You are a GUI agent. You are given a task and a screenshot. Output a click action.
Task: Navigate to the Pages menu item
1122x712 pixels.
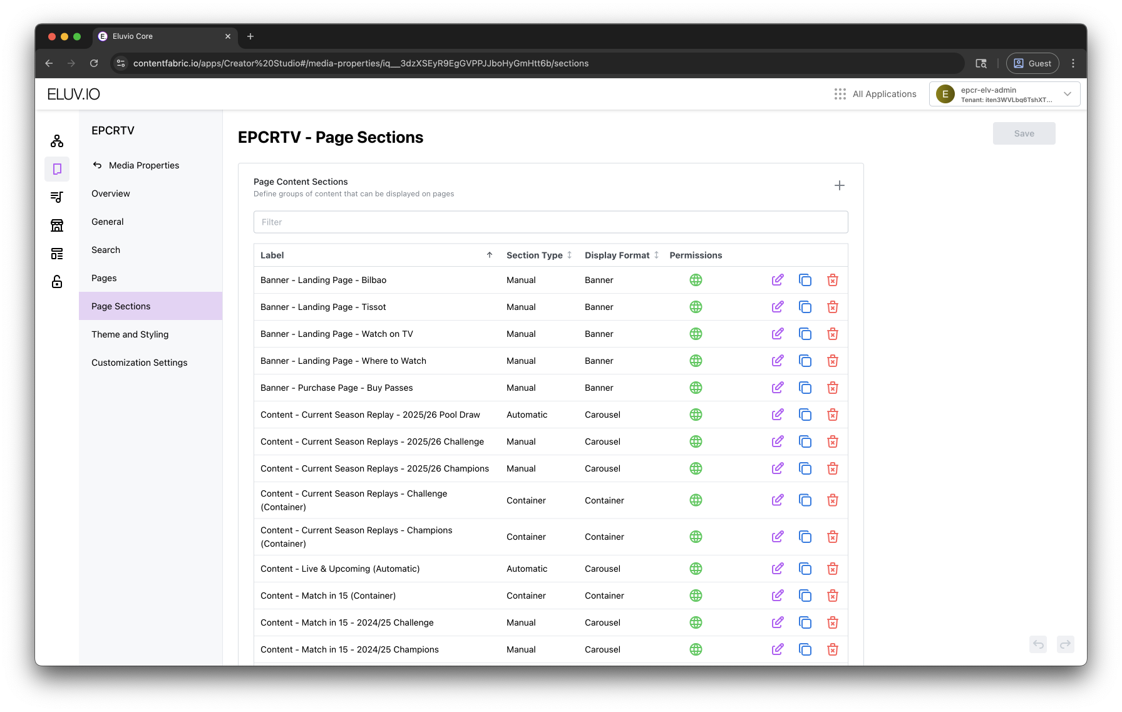(x=104, y=278)
